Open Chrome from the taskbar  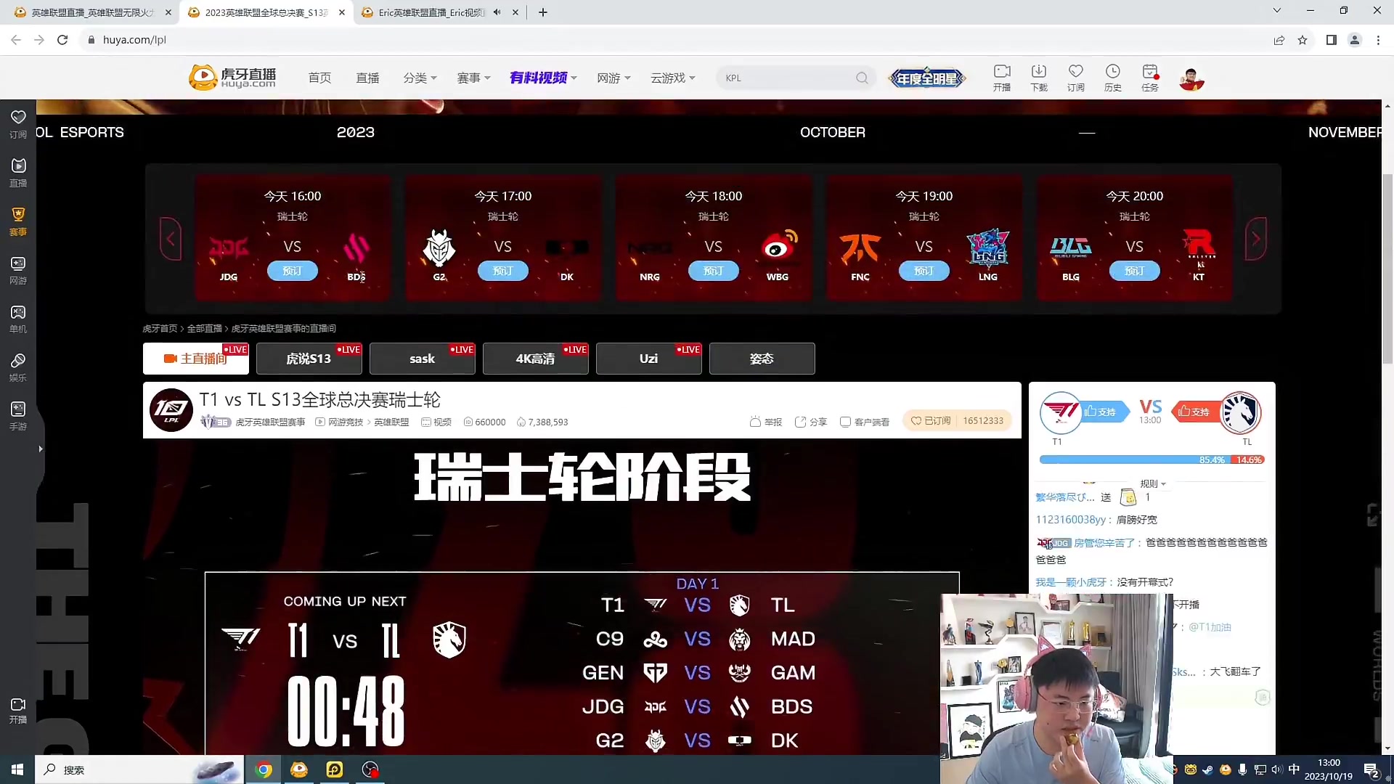coord(264,769)
